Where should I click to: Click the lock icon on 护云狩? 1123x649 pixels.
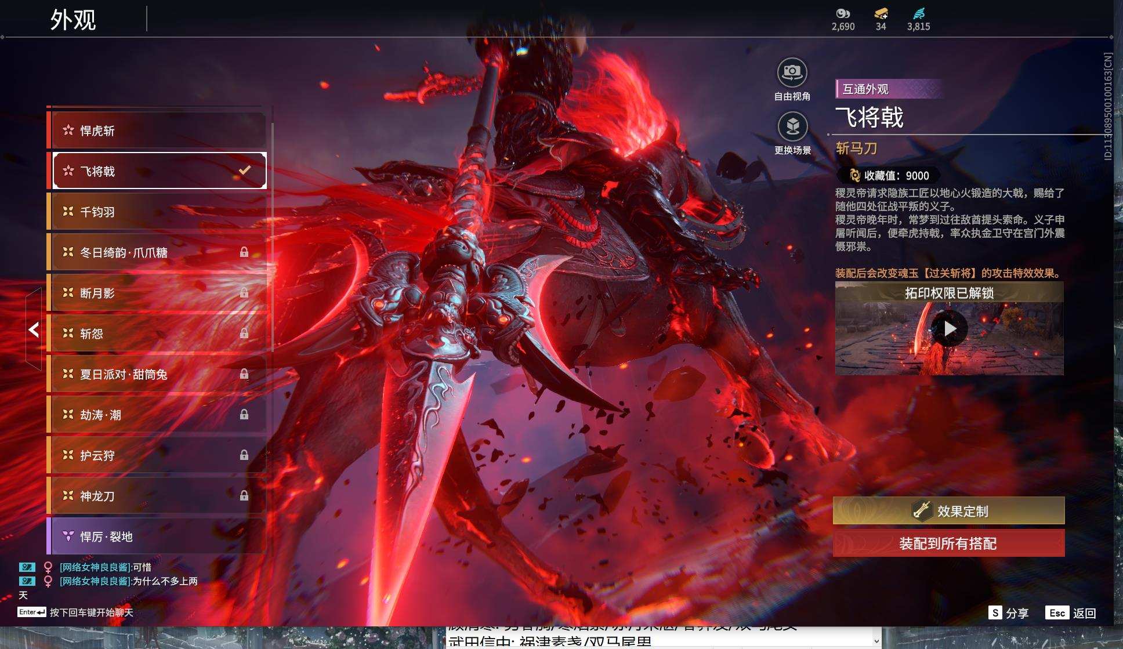[x=244, y=455]
